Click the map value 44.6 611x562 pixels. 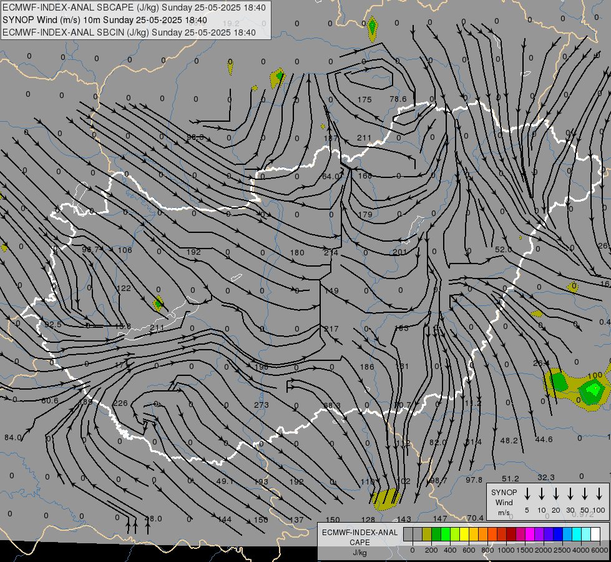[x=544, y=440]
